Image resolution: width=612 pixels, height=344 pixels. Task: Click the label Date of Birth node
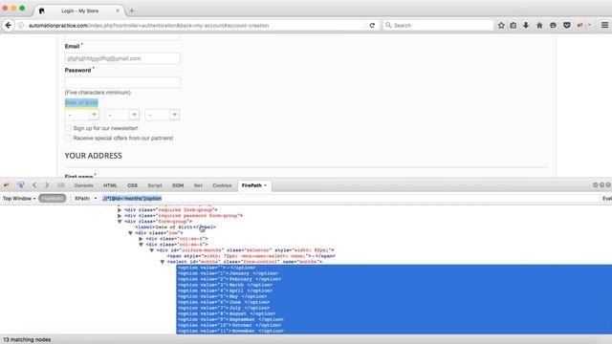pyautogui.click(x=175, y=227)
